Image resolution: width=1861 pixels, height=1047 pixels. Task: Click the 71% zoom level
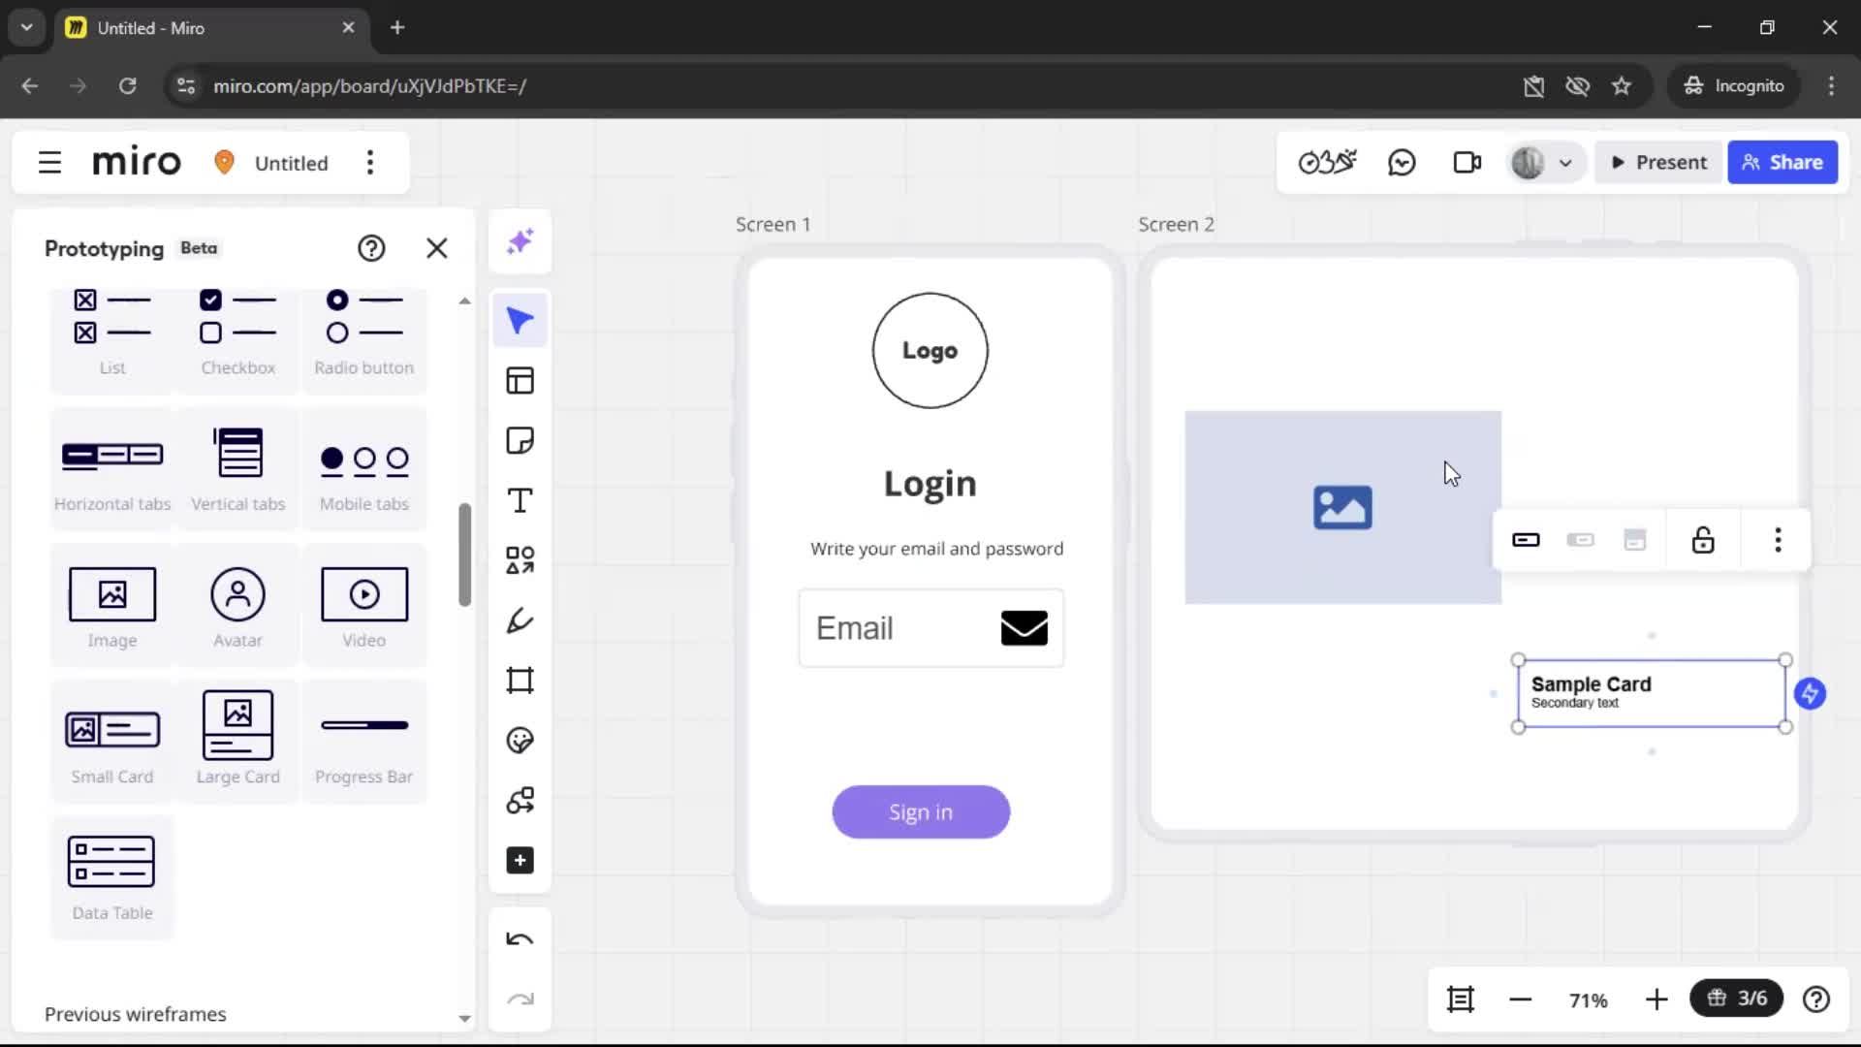(1589, 999)
